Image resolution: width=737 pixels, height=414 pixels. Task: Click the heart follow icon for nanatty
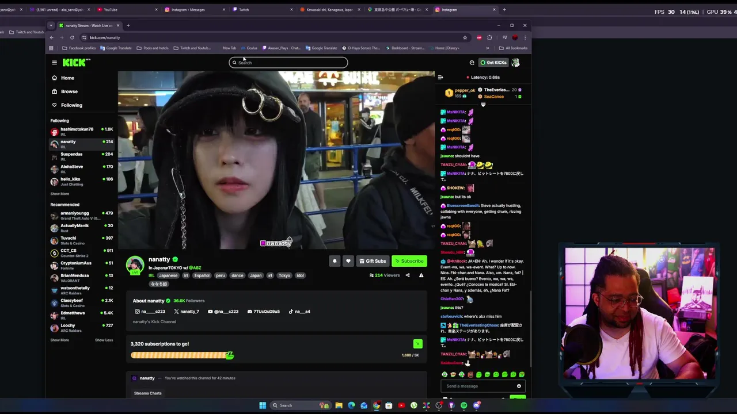pyautogui.click(x=348, y=261)
